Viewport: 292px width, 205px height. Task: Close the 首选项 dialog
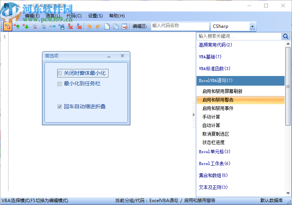(x=122, y=56)
